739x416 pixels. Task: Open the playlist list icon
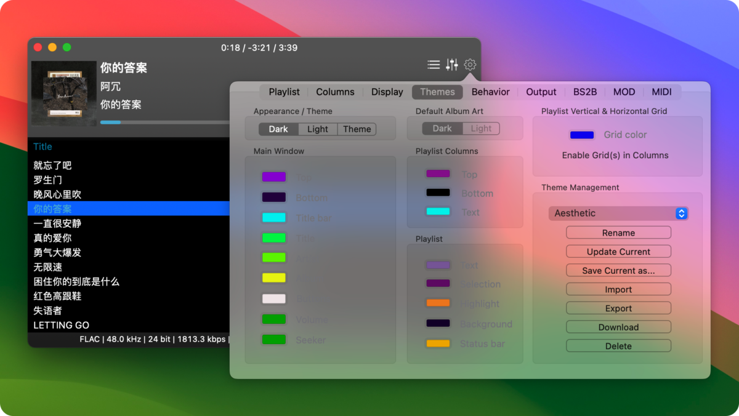pyautogui.click(x=434, y=65)
